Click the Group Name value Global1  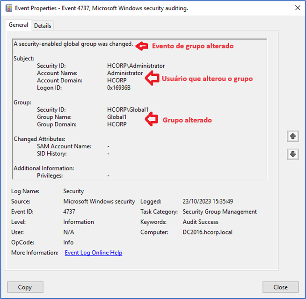click(117, 117)
